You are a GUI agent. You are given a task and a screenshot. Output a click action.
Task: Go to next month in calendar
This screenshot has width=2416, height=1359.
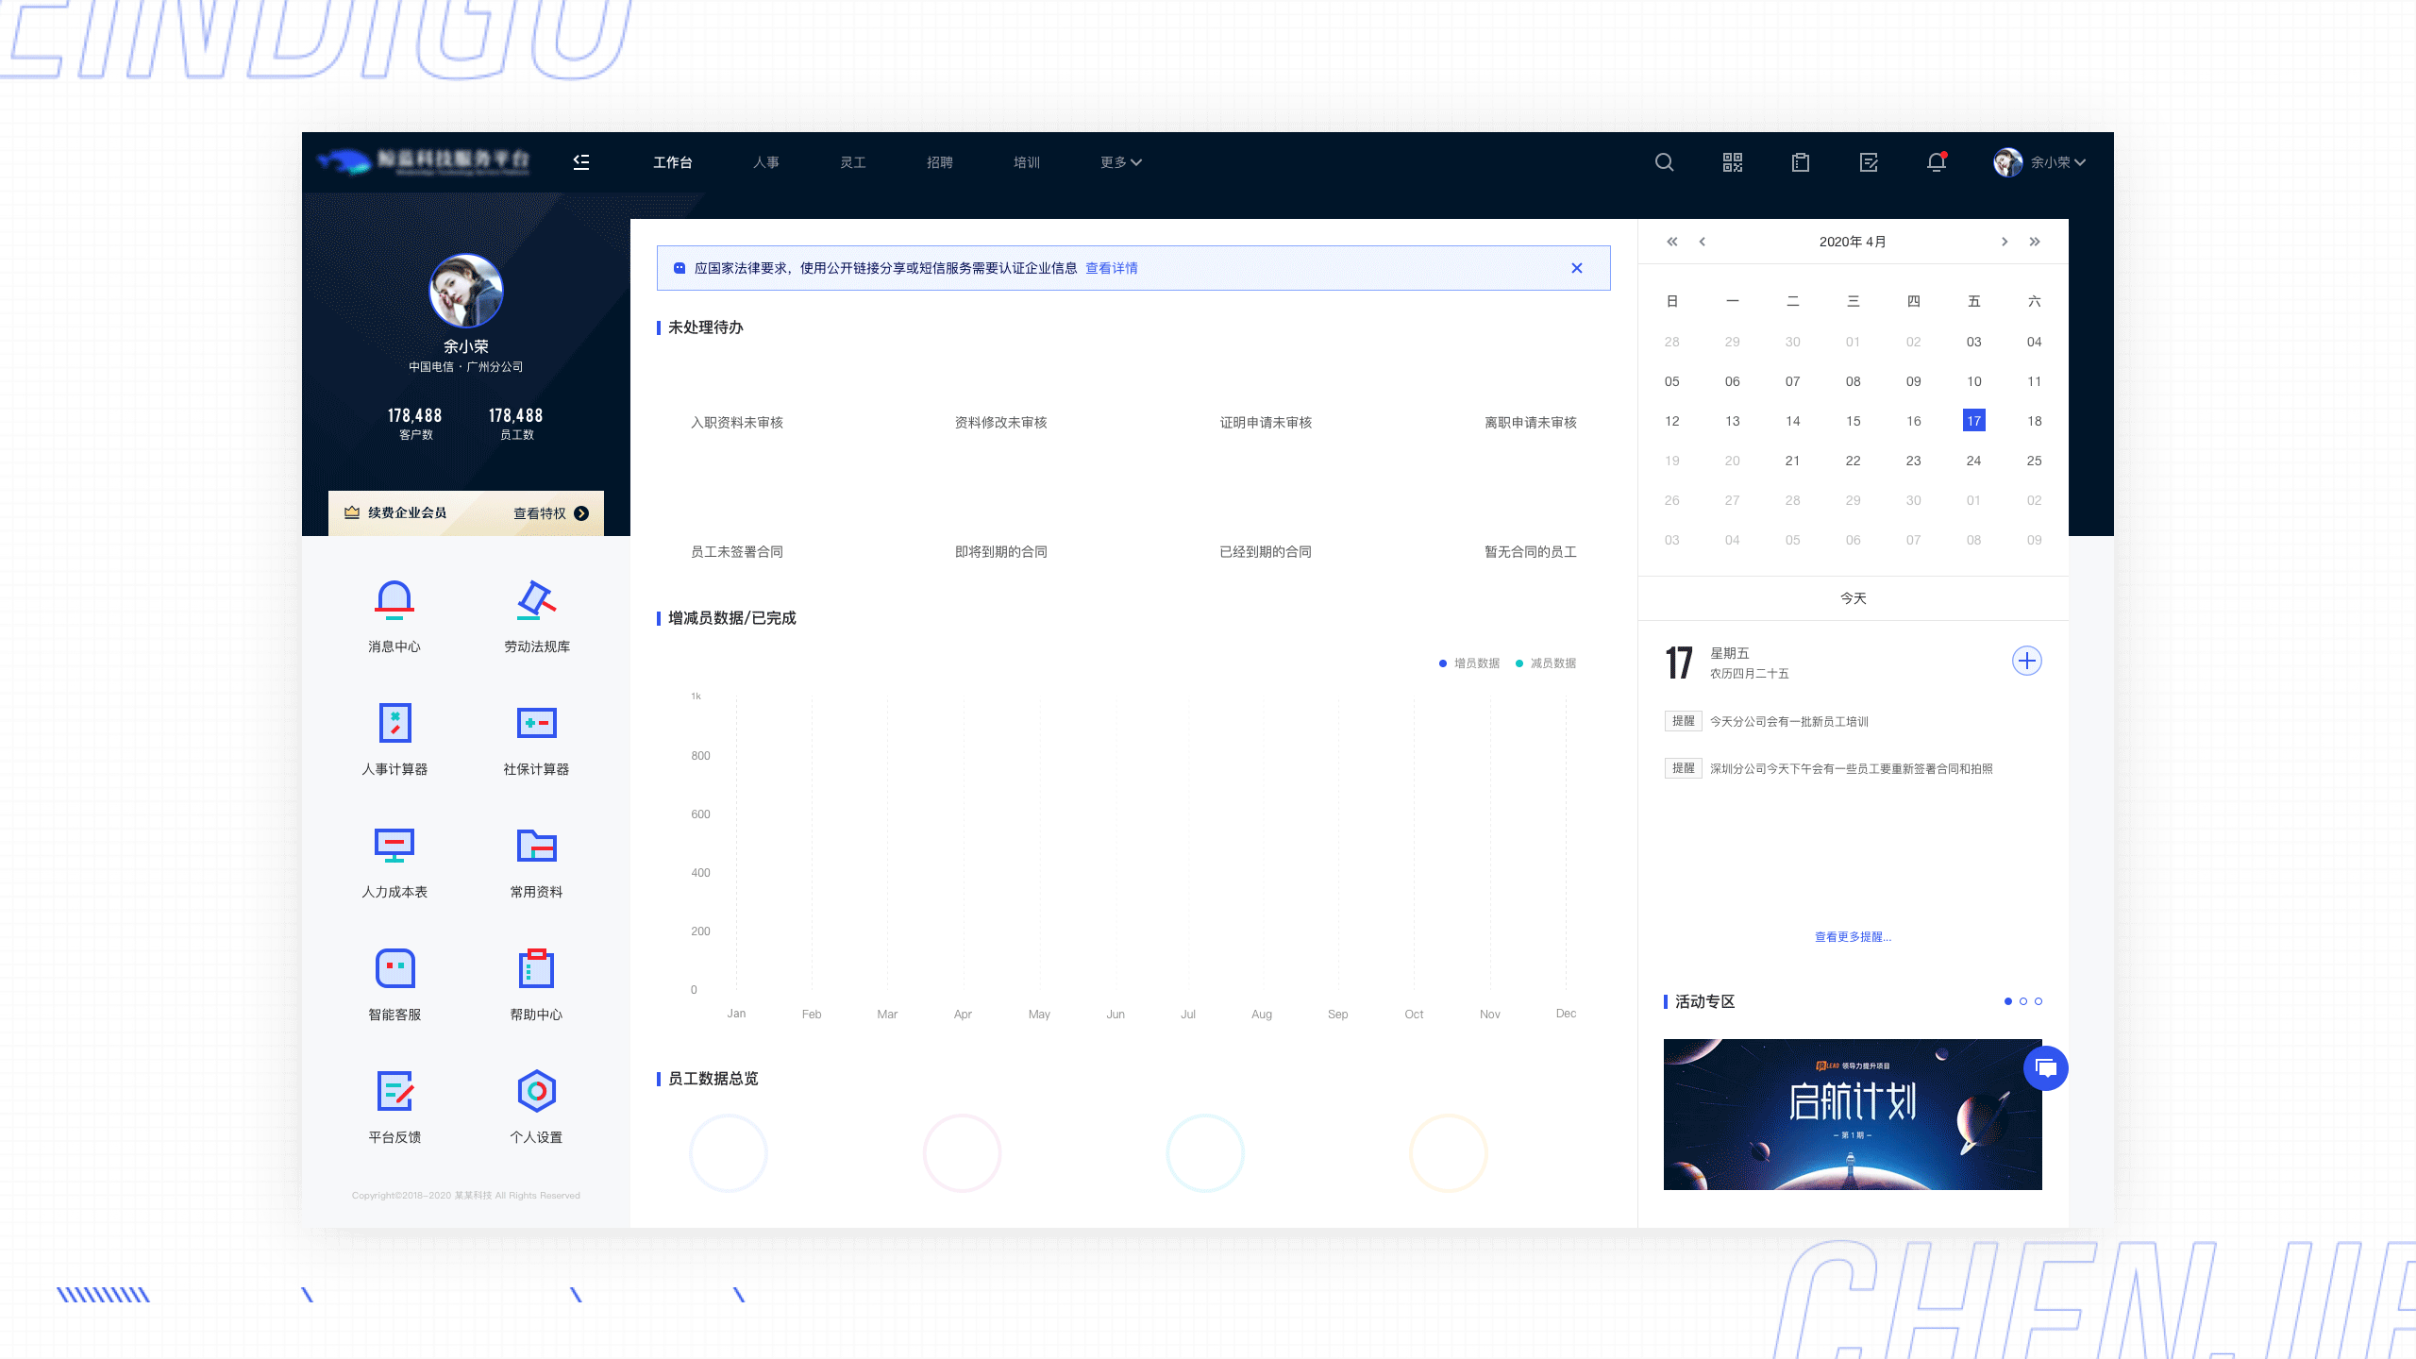pyautogui.click(x=2005, y=242)
